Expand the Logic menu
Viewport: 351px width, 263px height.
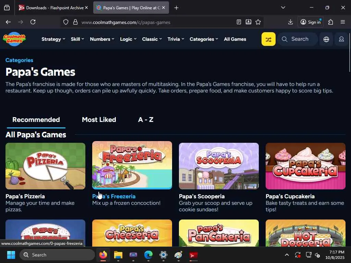(128, 39)
